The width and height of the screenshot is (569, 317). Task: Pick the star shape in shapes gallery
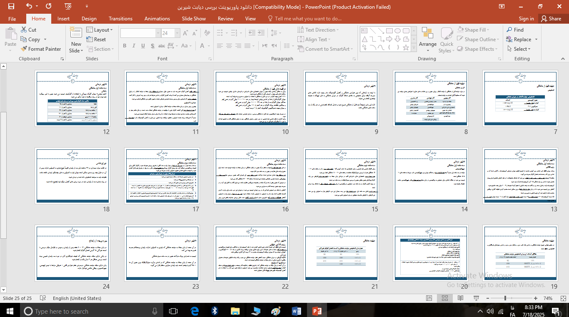click(x=406, y=47)
